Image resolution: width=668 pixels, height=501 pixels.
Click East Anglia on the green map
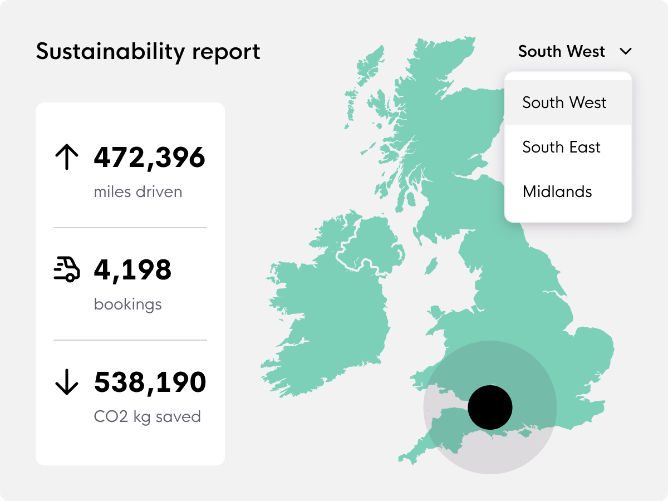click(x=590, y=345)
